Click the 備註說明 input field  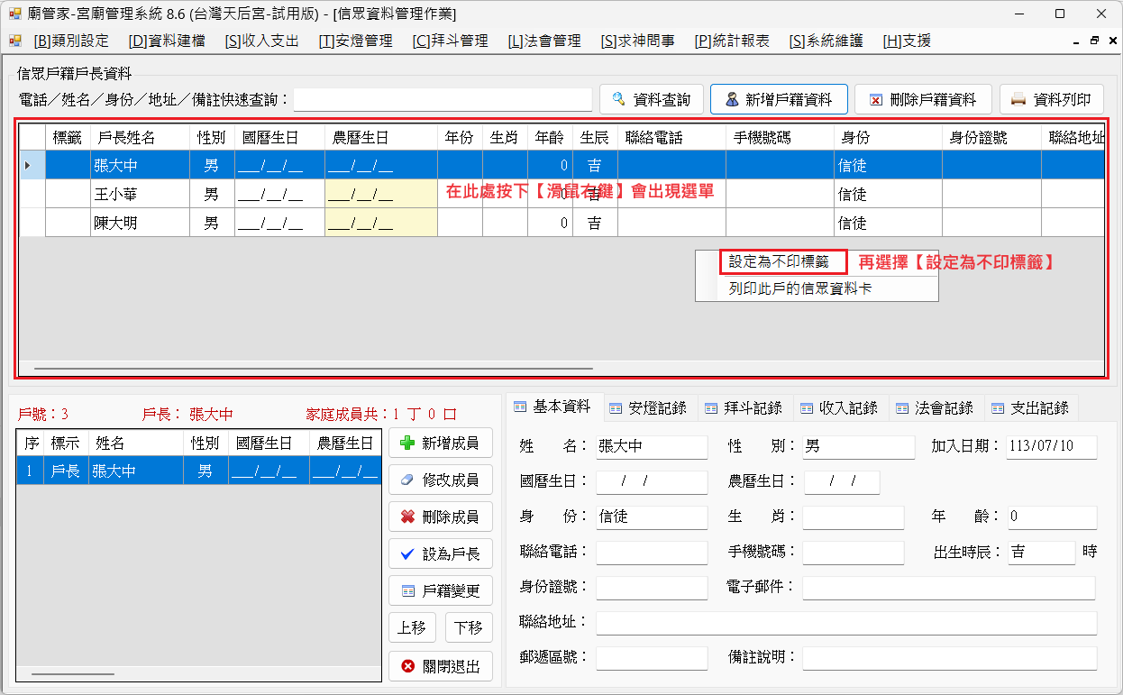950,658
